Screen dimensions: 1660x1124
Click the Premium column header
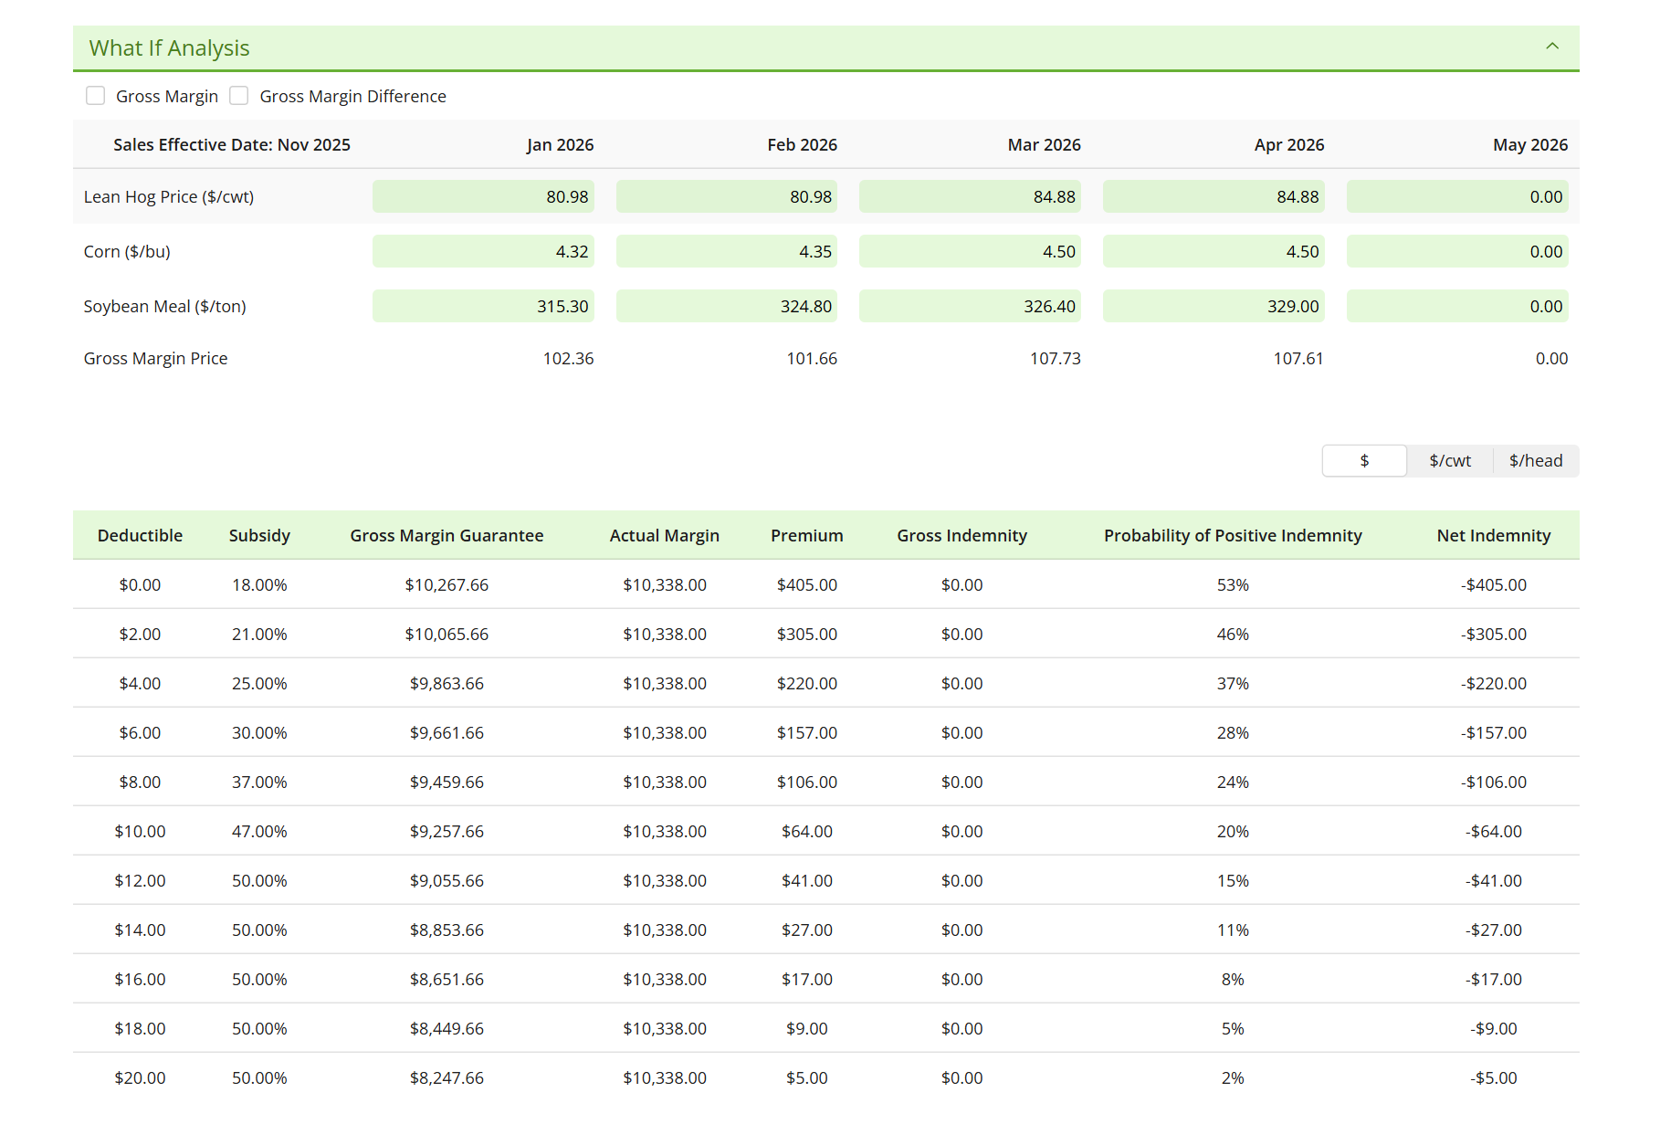pos(806,536)
